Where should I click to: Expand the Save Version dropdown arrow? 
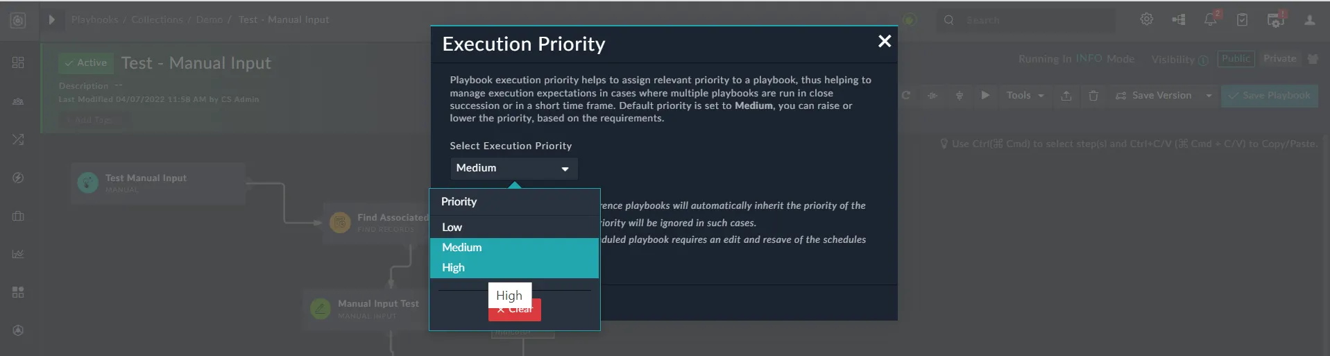click(x=1209, y=96)
